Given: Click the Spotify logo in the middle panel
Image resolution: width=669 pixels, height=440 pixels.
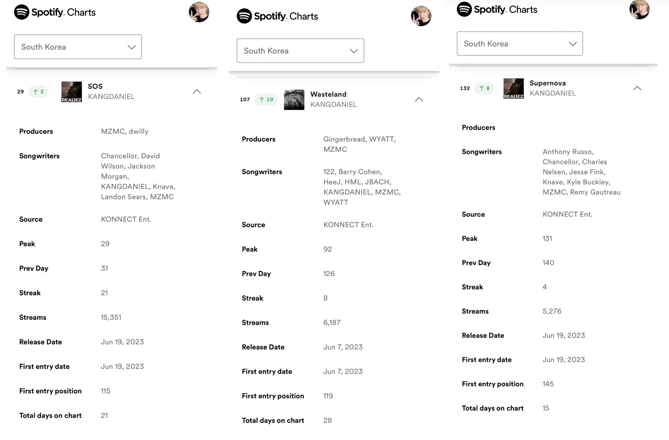Looking at the screenshot, I should [x=244, y=16].
